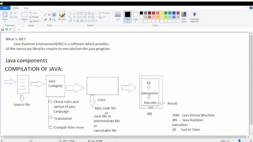This screenshot has width=253, height=142.
Task: Choose the Right triangle shape
Action: [x=70, y=17]
